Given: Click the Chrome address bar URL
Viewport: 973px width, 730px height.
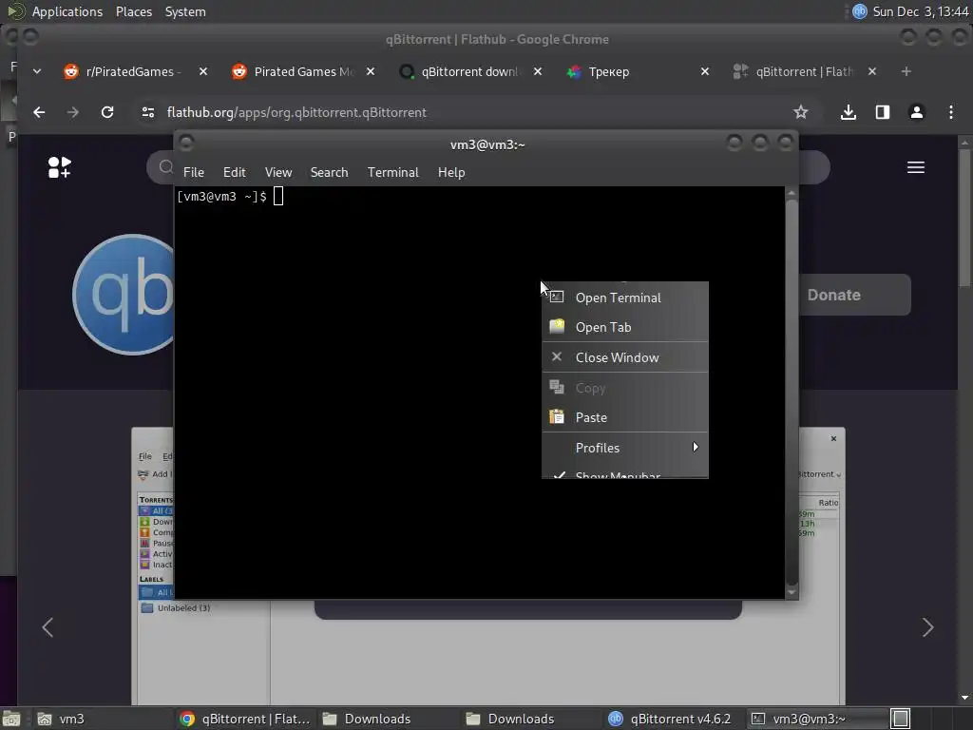Looking at the screenshot, I should point(296,112).
